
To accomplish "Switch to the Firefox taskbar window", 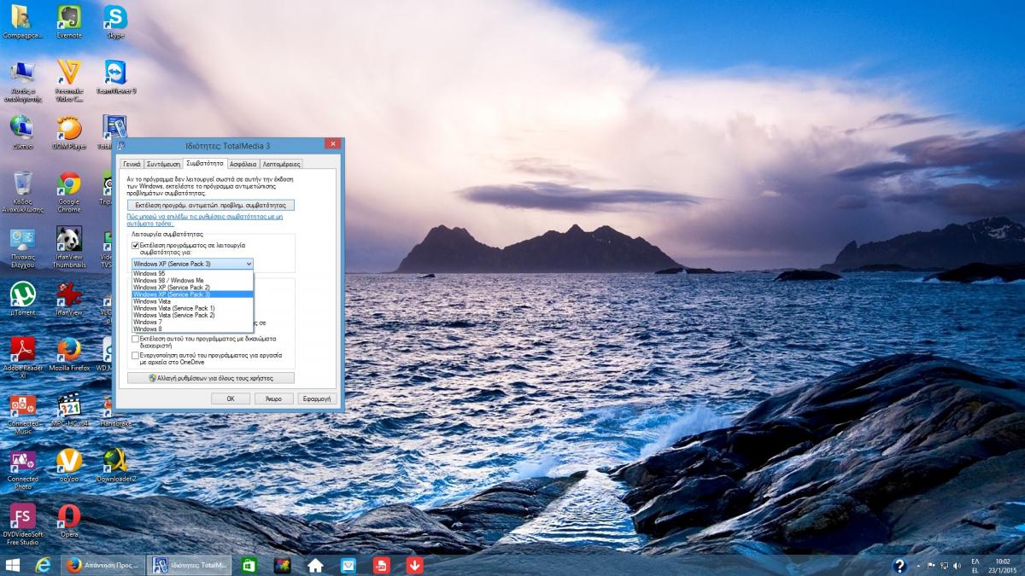I will pos(103,565).
